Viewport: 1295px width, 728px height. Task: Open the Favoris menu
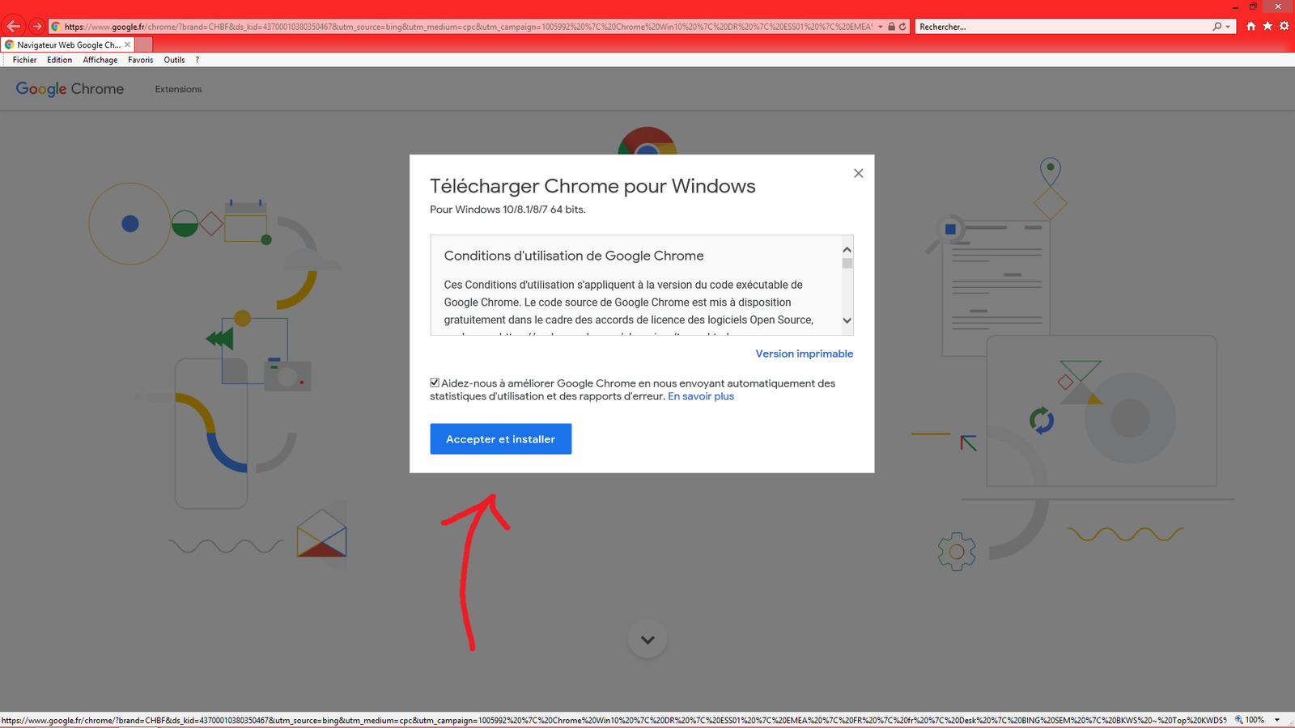coord(140,60)
